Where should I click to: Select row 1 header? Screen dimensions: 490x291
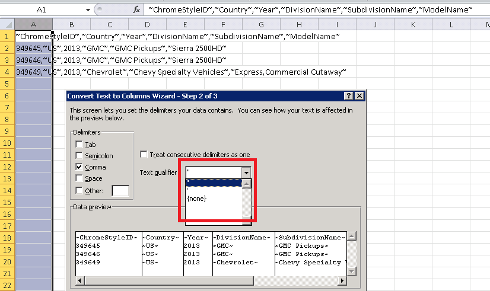click(7, 37)
